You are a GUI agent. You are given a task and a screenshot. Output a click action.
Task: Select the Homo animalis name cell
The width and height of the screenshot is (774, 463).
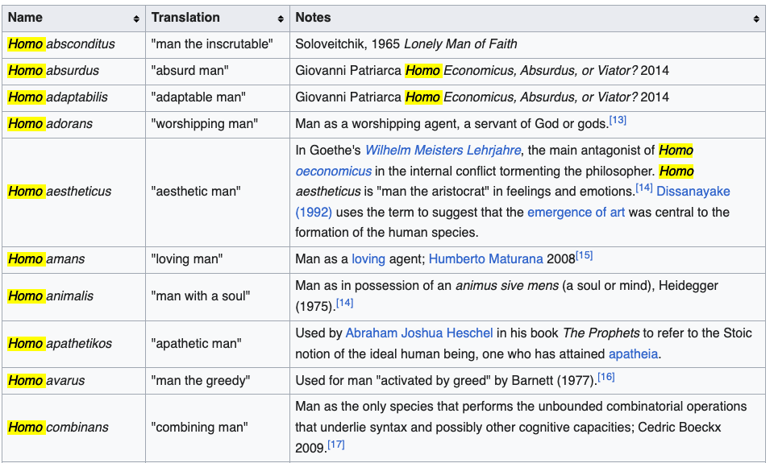[73, 296]
